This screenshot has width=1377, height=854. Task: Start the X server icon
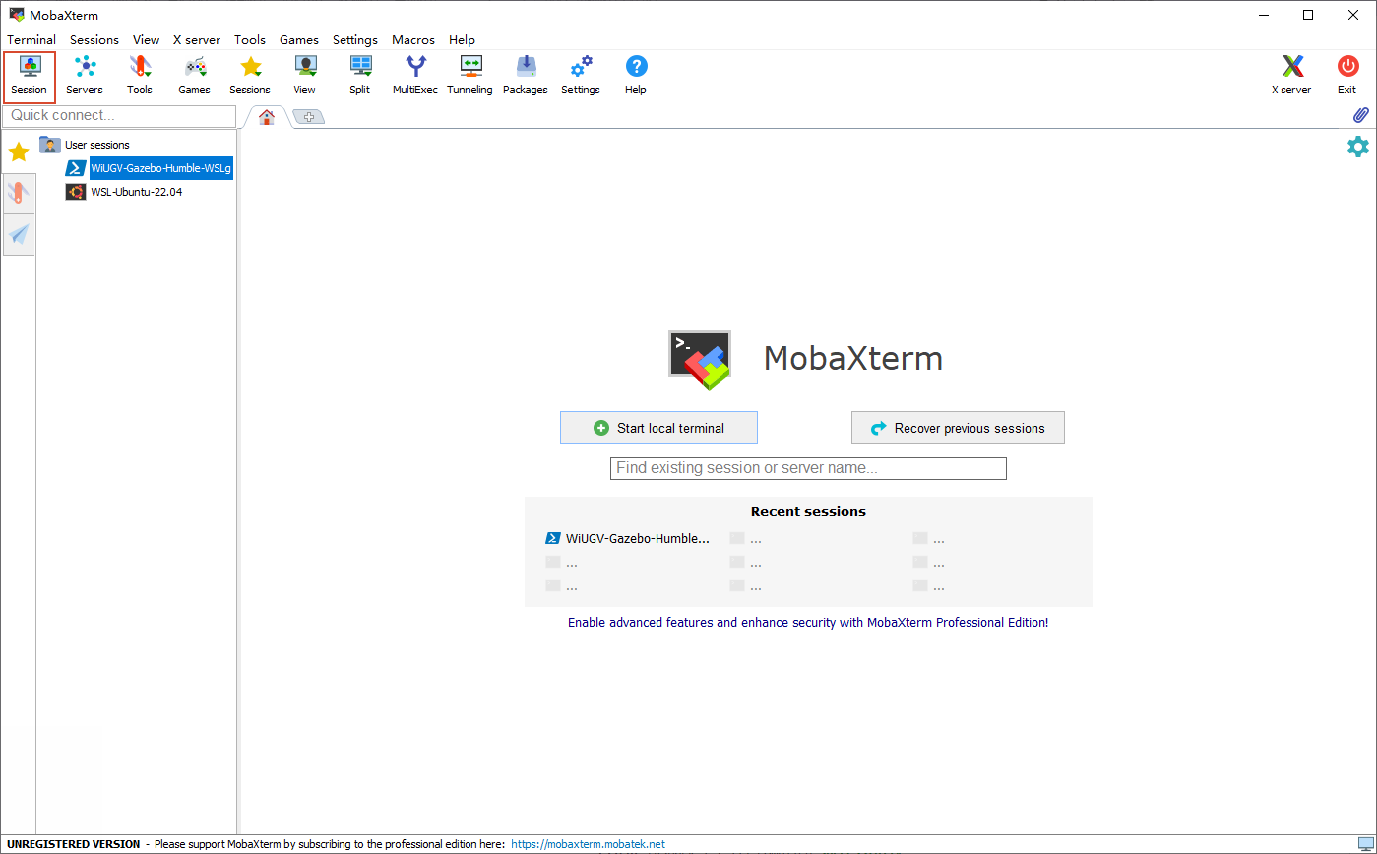(x=1291, y=77)
